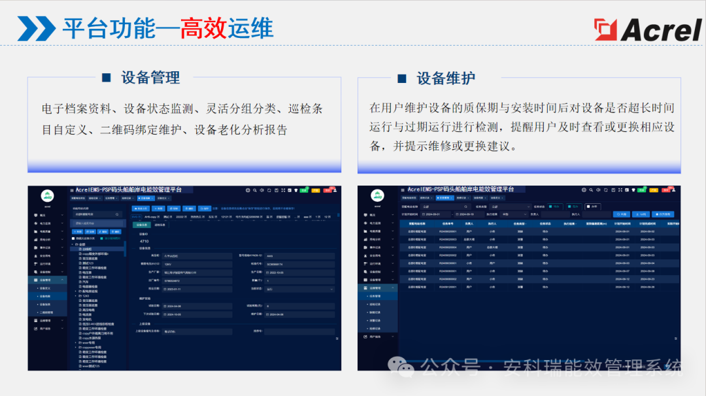
Task: Click the fullscreen icon in the left platform toolbar
Action: click(283, 191)
